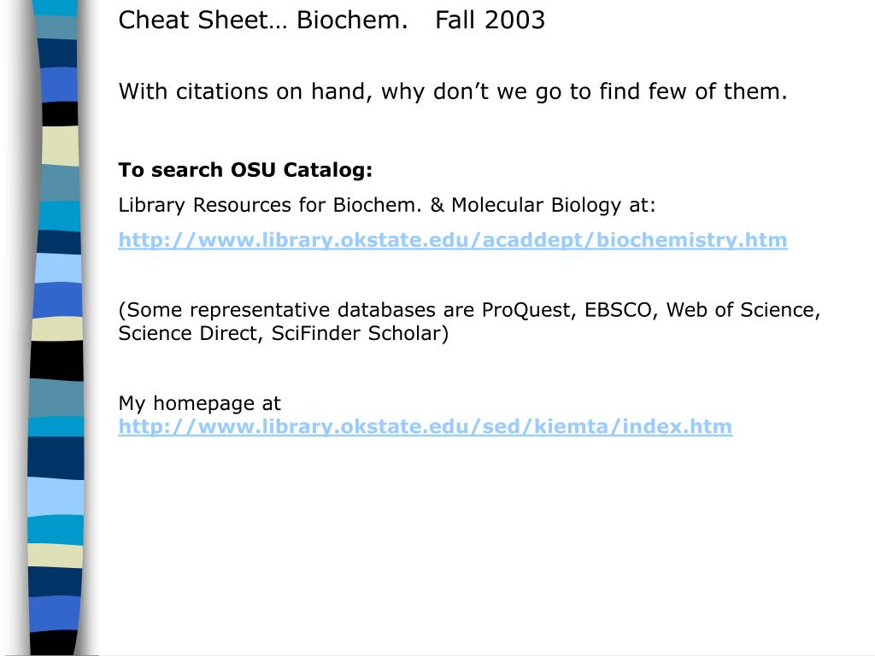Click the "Fall 2003" text in title

490,20
